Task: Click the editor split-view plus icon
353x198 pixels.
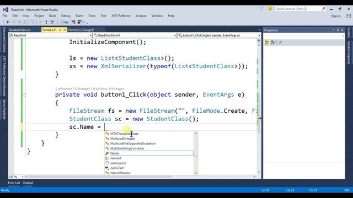Action: (259, 41)
